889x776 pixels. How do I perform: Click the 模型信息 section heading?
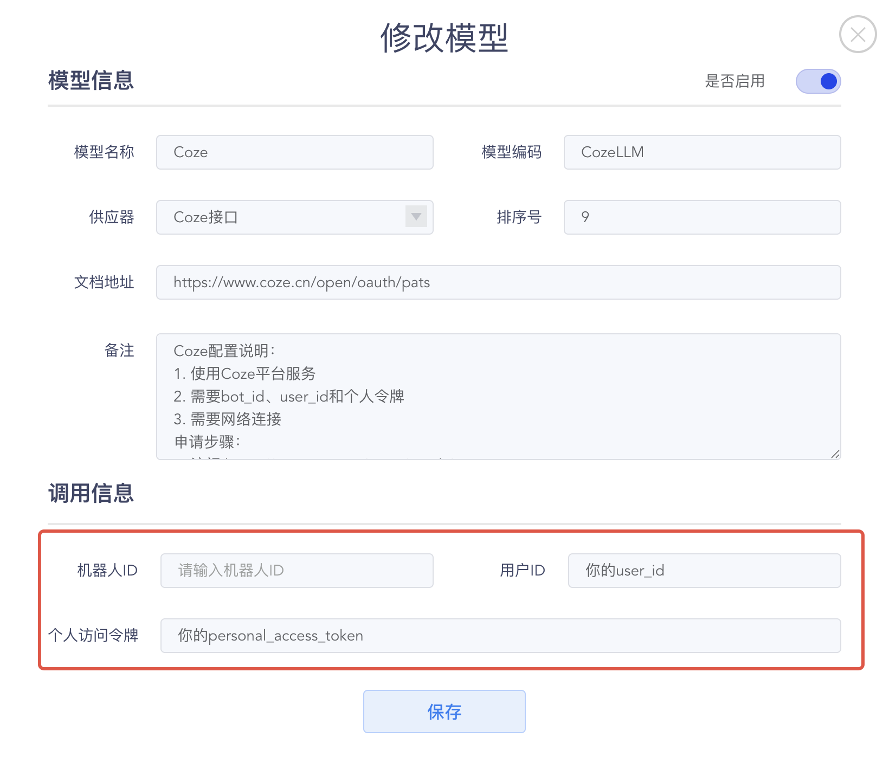tap(91, 80)
